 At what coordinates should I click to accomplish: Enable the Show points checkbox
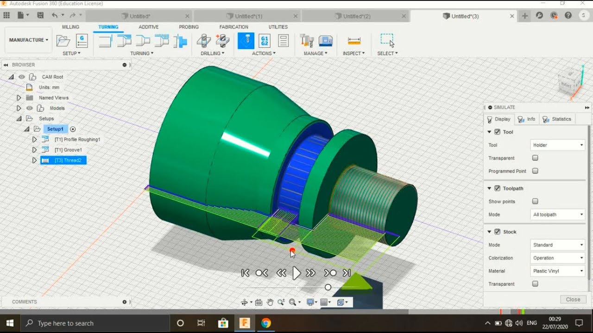tap(536, 201)
